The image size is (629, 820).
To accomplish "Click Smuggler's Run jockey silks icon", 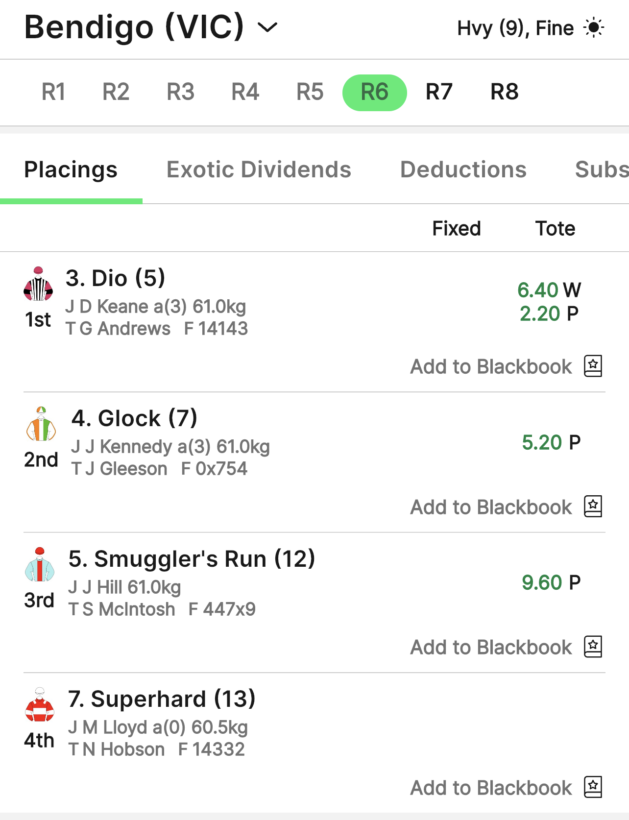I will pos(40,565).
